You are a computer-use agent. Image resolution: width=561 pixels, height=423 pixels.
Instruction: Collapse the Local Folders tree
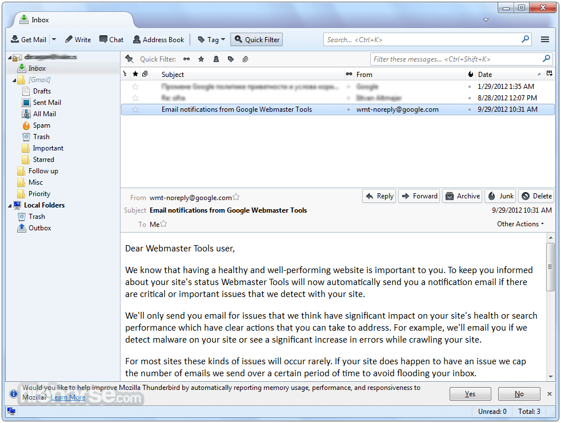[x=10, y=206]
